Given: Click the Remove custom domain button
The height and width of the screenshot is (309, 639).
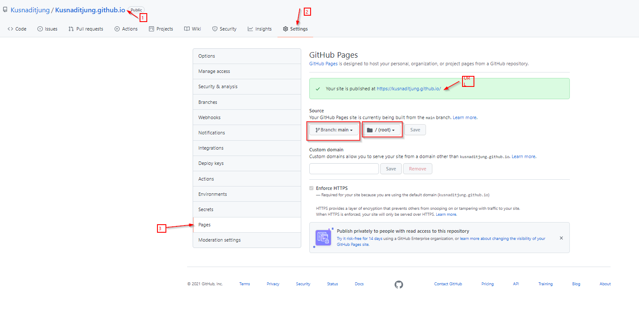Looking at the screenshot, I should click(418, 169).
